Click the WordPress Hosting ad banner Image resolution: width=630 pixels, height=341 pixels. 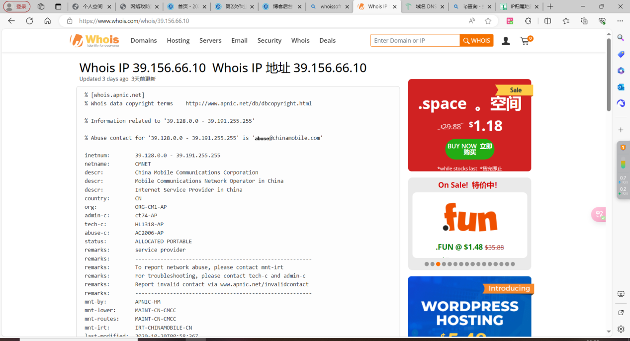tap(469, 307)
